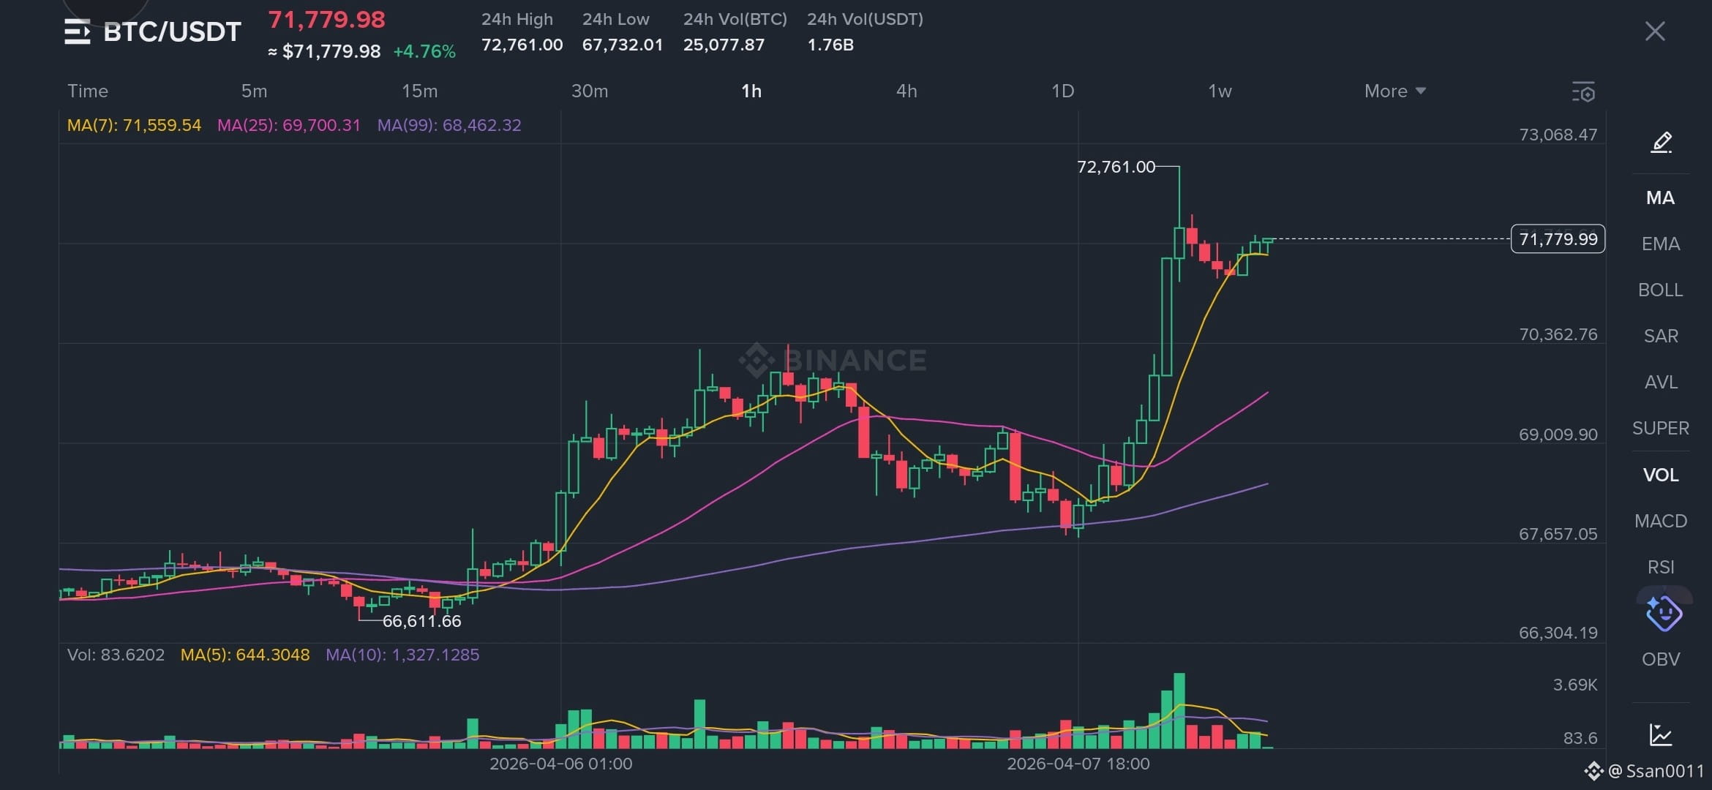Select the drawing pencil tool icon

(x=1661, y=142)
